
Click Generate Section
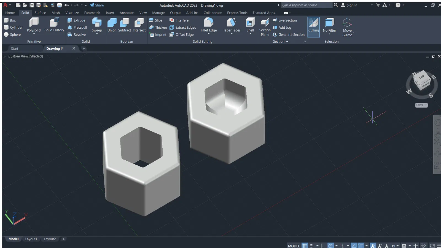tap(289, 35)
